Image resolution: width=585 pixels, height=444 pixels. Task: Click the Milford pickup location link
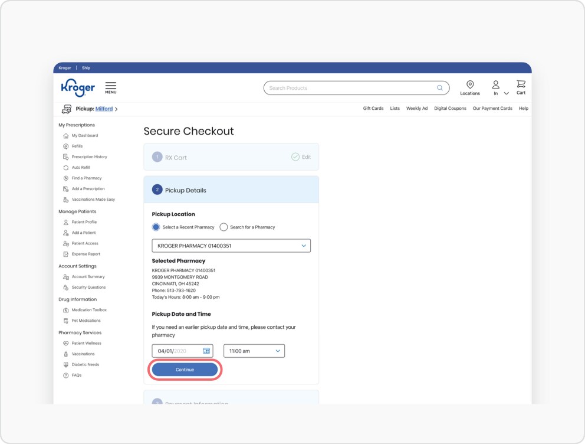104,109
